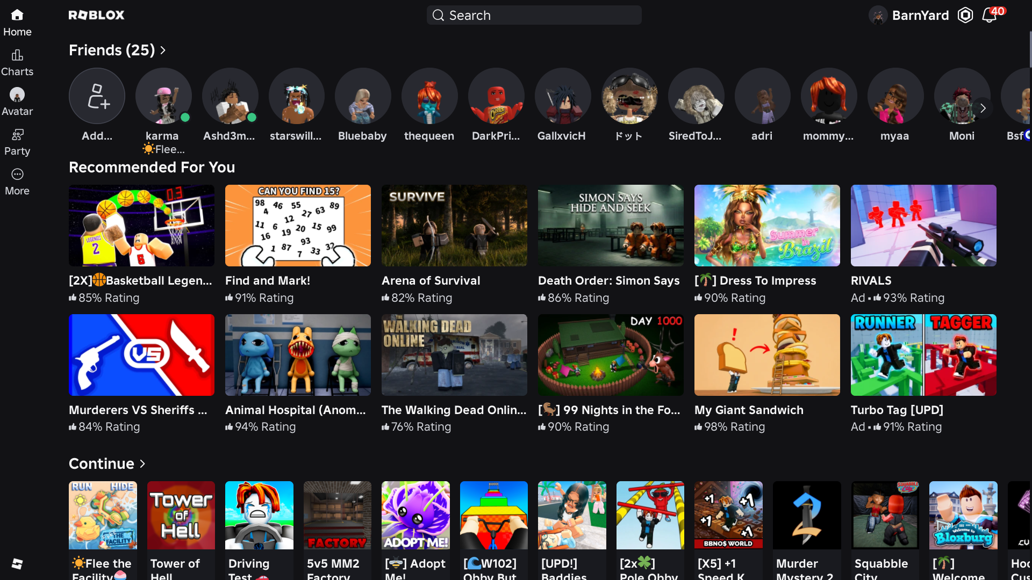
Task: Open friend Bluebaby's avatar
Action: coord(363,96)
